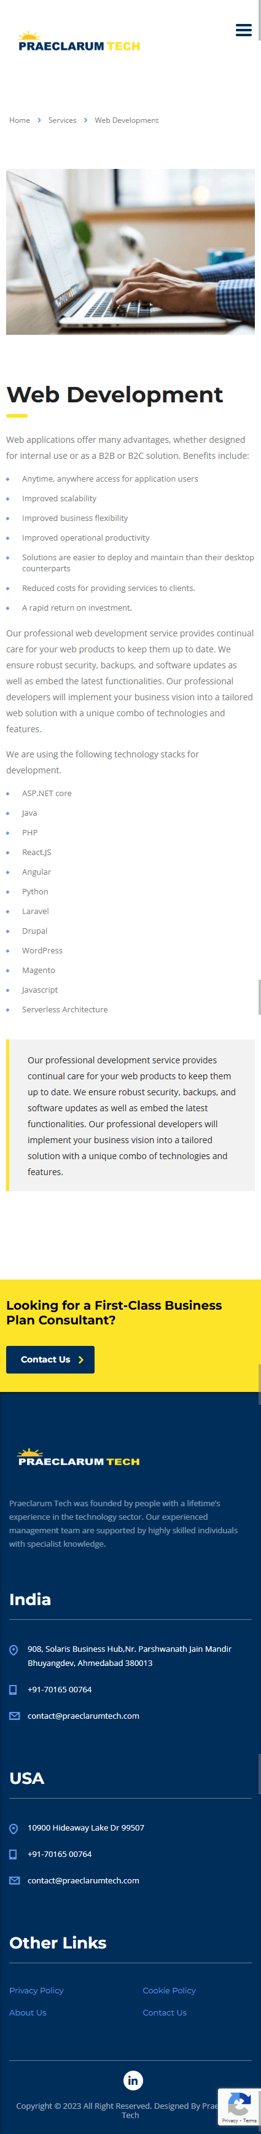Click the USA email envelope icon

(14, 1880)
